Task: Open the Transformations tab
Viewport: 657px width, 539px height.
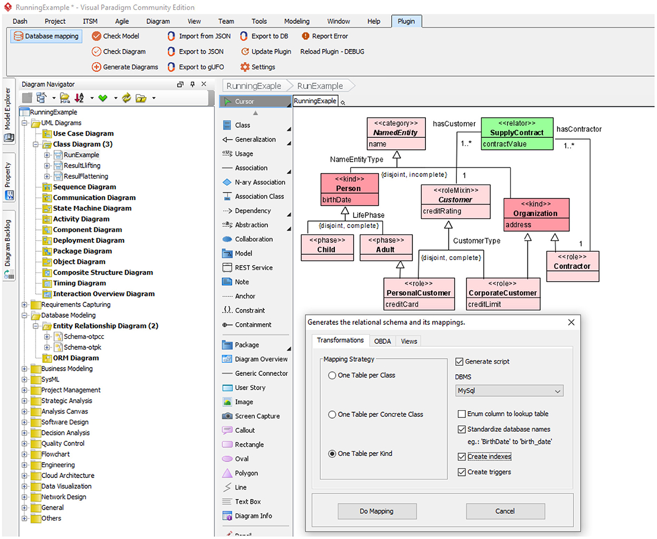Action: pos(341,340)
